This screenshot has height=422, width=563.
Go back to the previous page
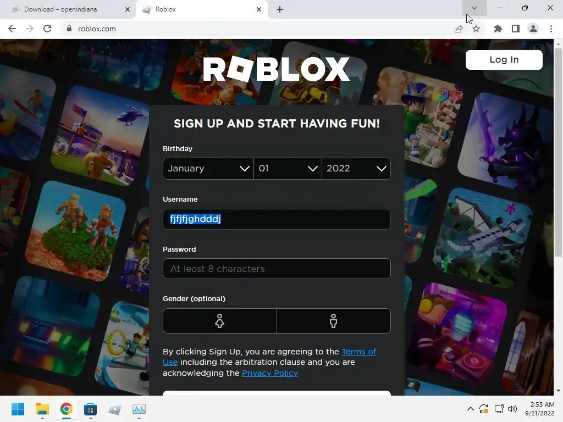[x=12, y=29]
